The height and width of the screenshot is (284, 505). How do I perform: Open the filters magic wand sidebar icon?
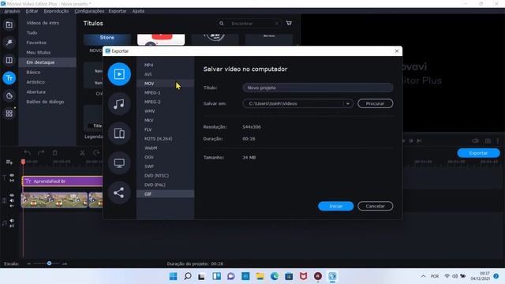[9, 43]
